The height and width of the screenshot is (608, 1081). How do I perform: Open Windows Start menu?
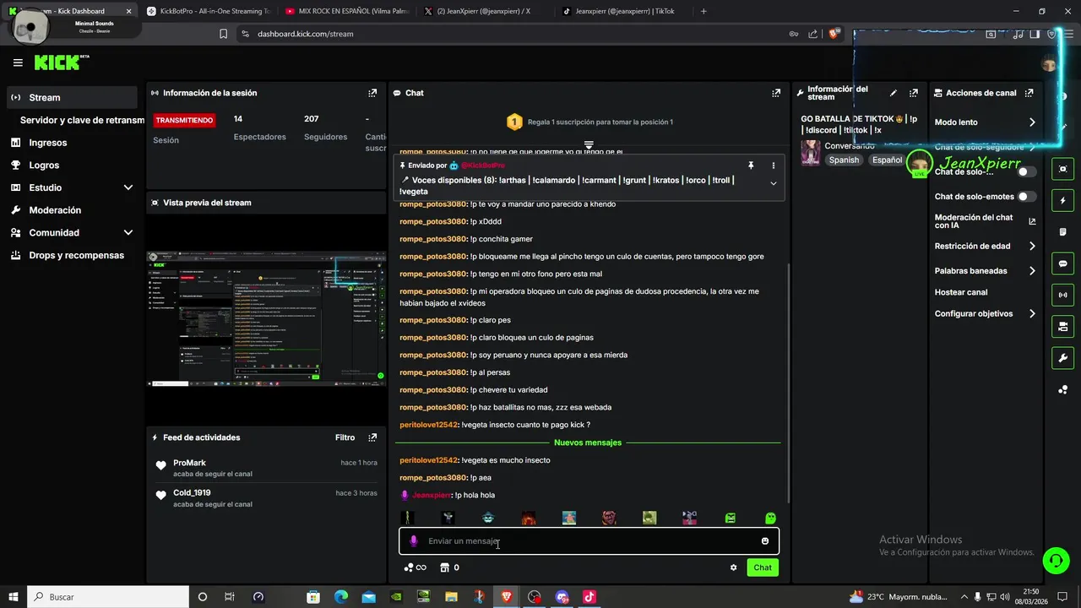[13, 597]
